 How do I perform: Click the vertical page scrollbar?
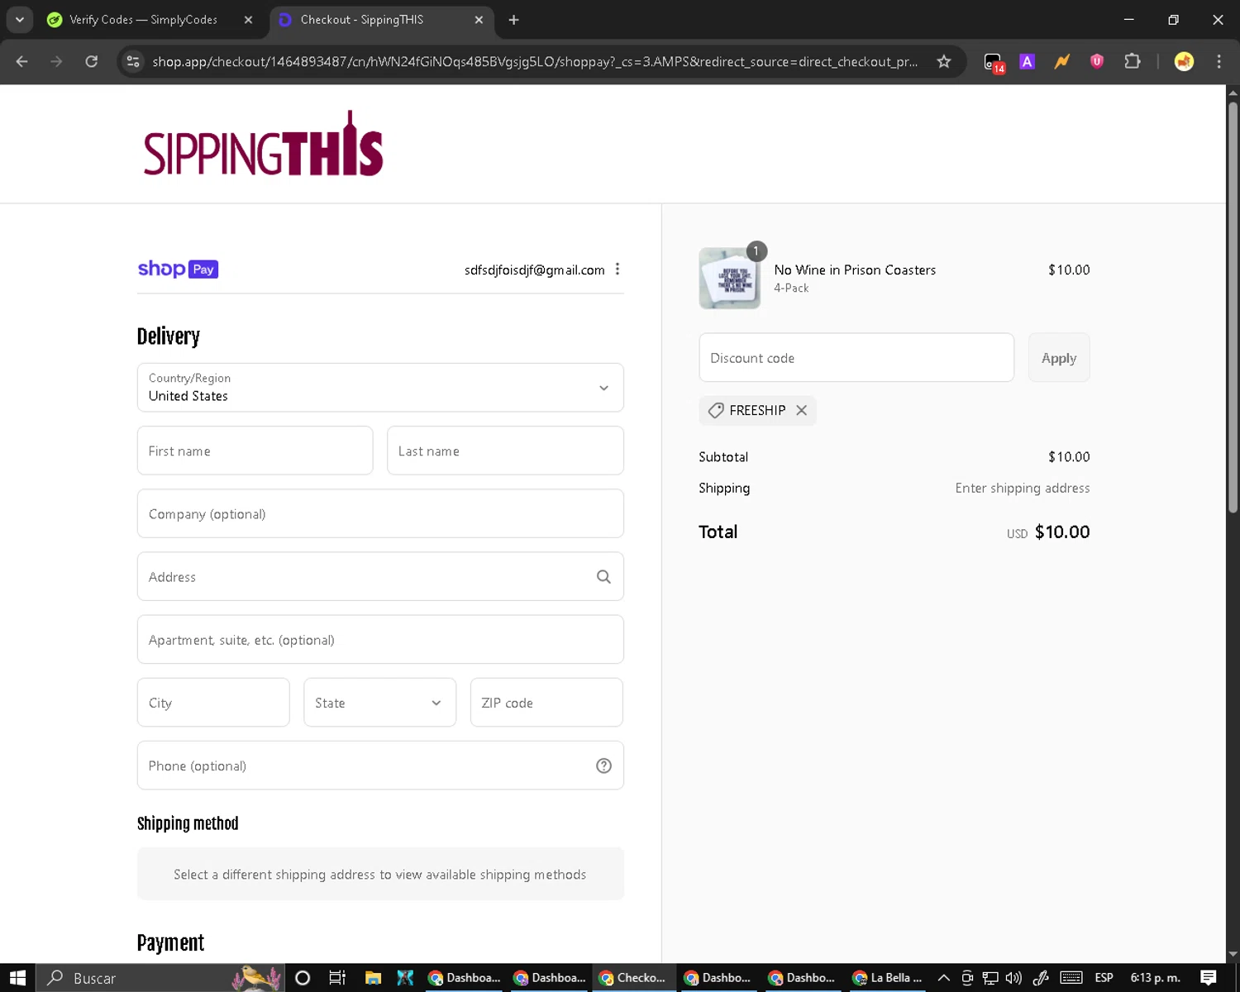point(1233,306)
